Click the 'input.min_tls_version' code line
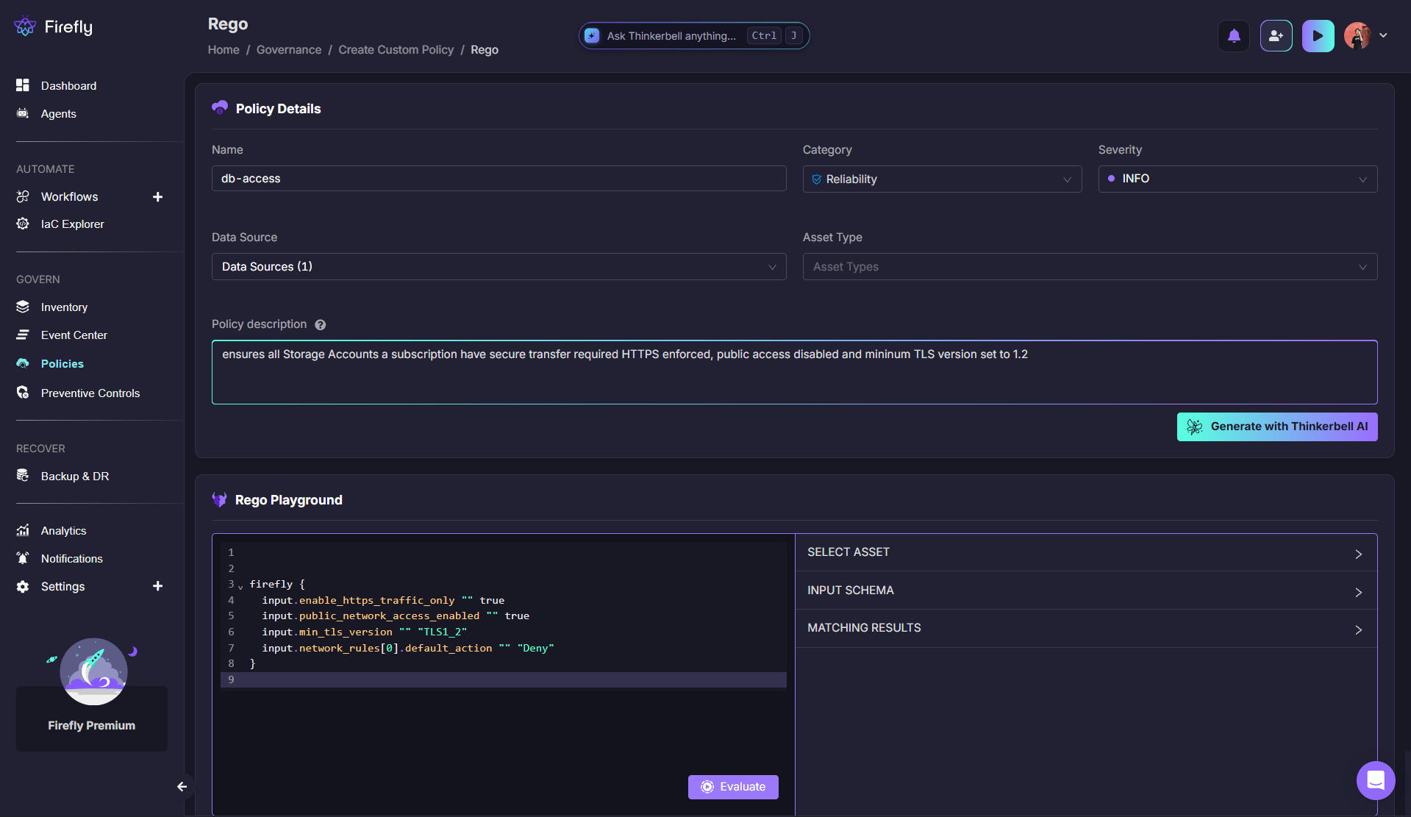Viewport: 1411px width, 817px height. [x=365, y=632]
